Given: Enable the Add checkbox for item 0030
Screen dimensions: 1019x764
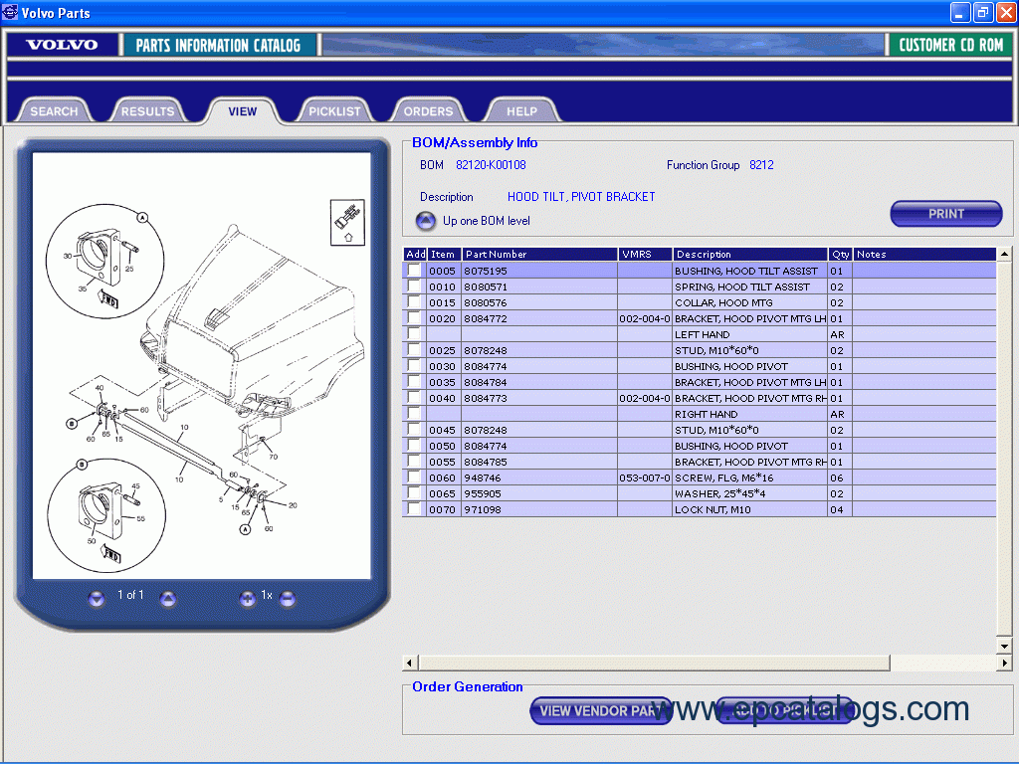Looking at the screenshot, I should (414, 366).
